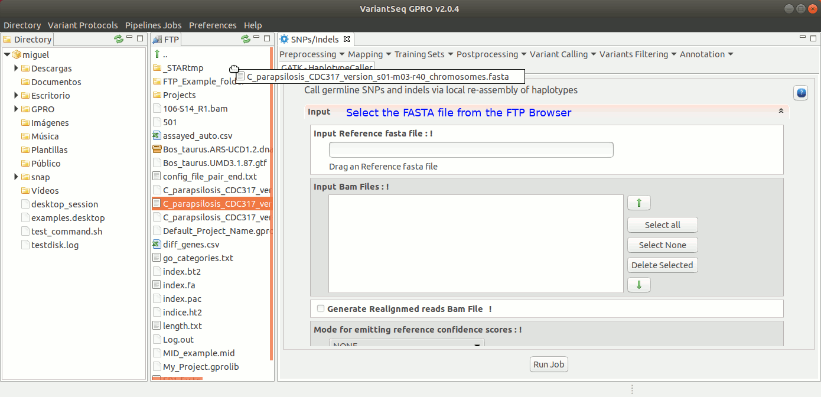The height and width of the screenshot is (397, 821).
Task: Collapse the Input section with double chevron
Action: (781, 111)
